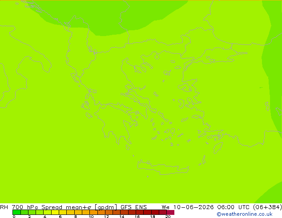Click the '[gpdm]' unit label
This screenshot has width=282, height=218.
click(x=106, y=207)
